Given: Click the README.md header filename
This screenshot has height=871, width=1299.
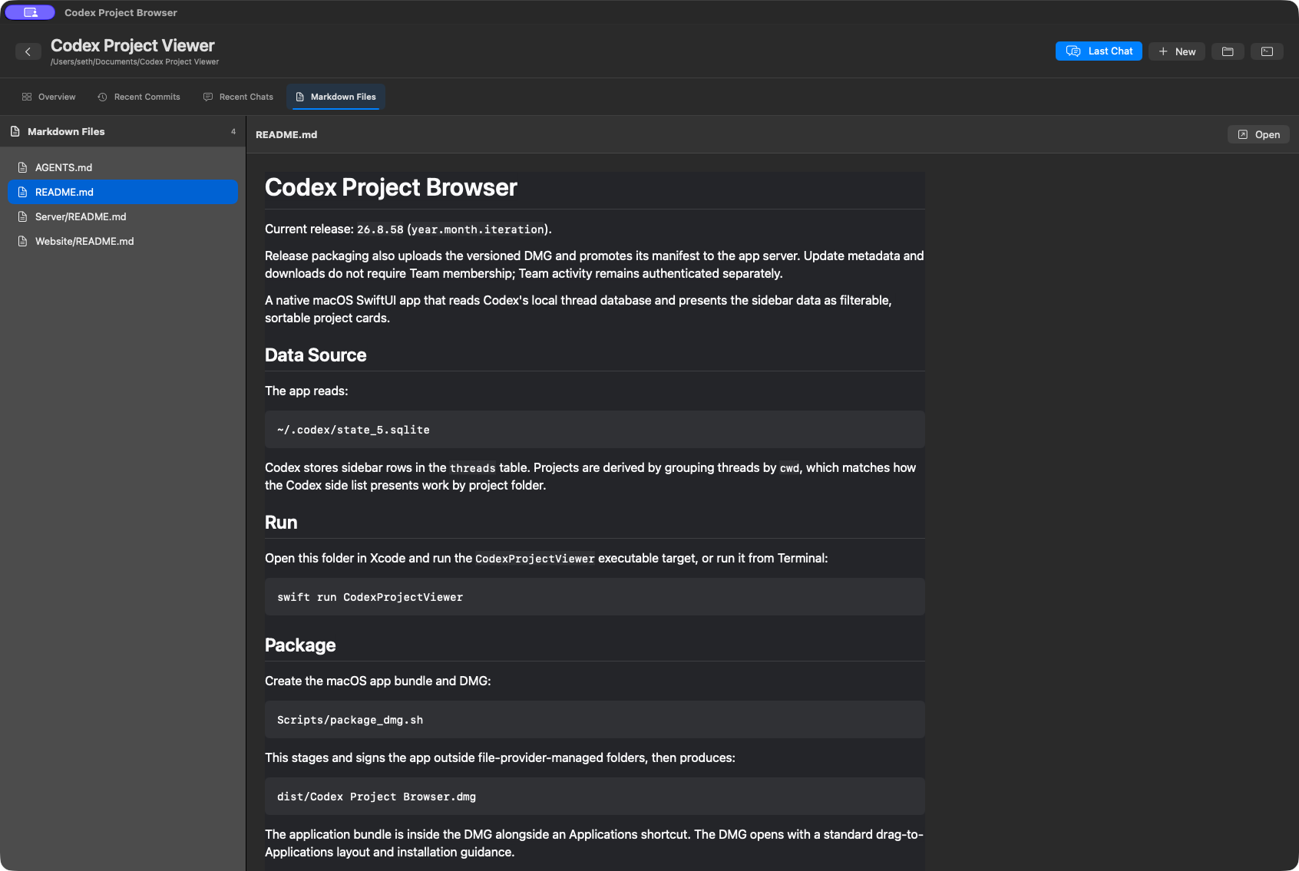Looking at the screenshot, I should (x=286, y=134).
